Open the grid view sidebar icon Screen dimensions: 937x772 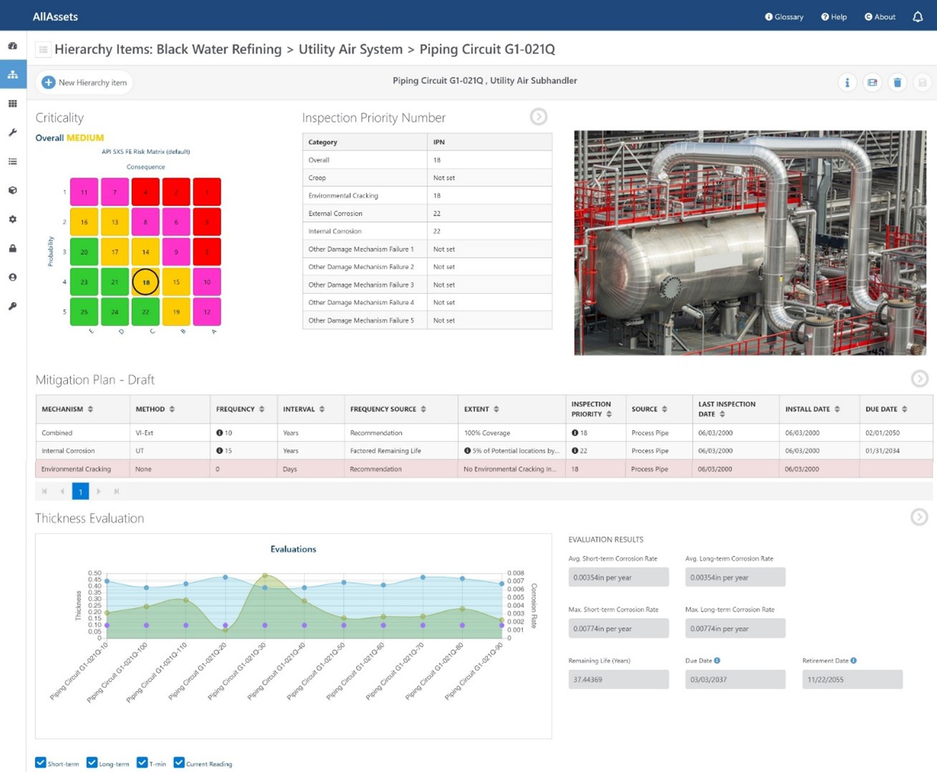coord(13,102)
